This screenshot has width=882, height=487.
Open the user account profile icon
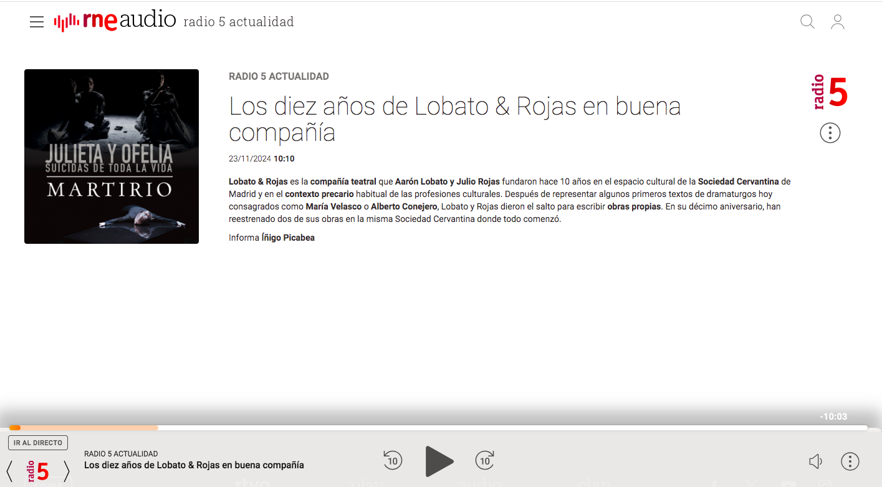(x=838, y=22)
